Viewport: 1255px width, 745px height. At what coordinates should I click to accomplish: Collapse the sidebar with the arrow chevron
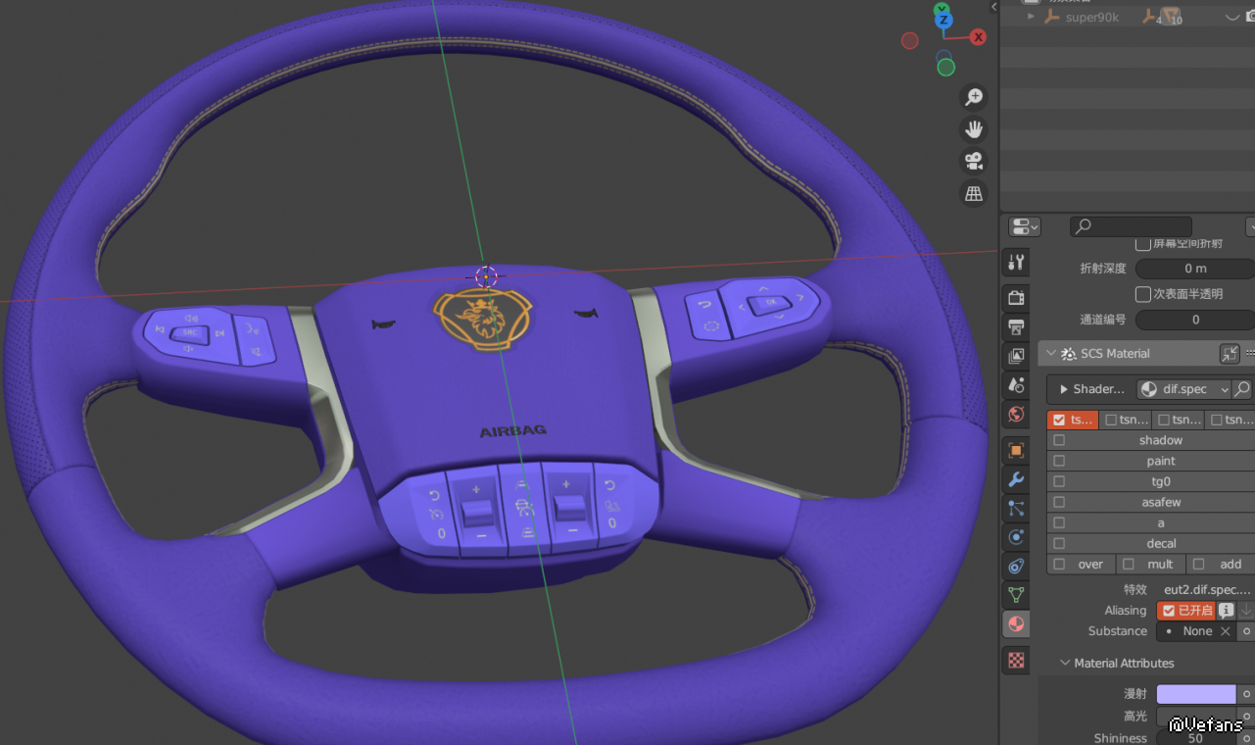(x=991, y=6)
